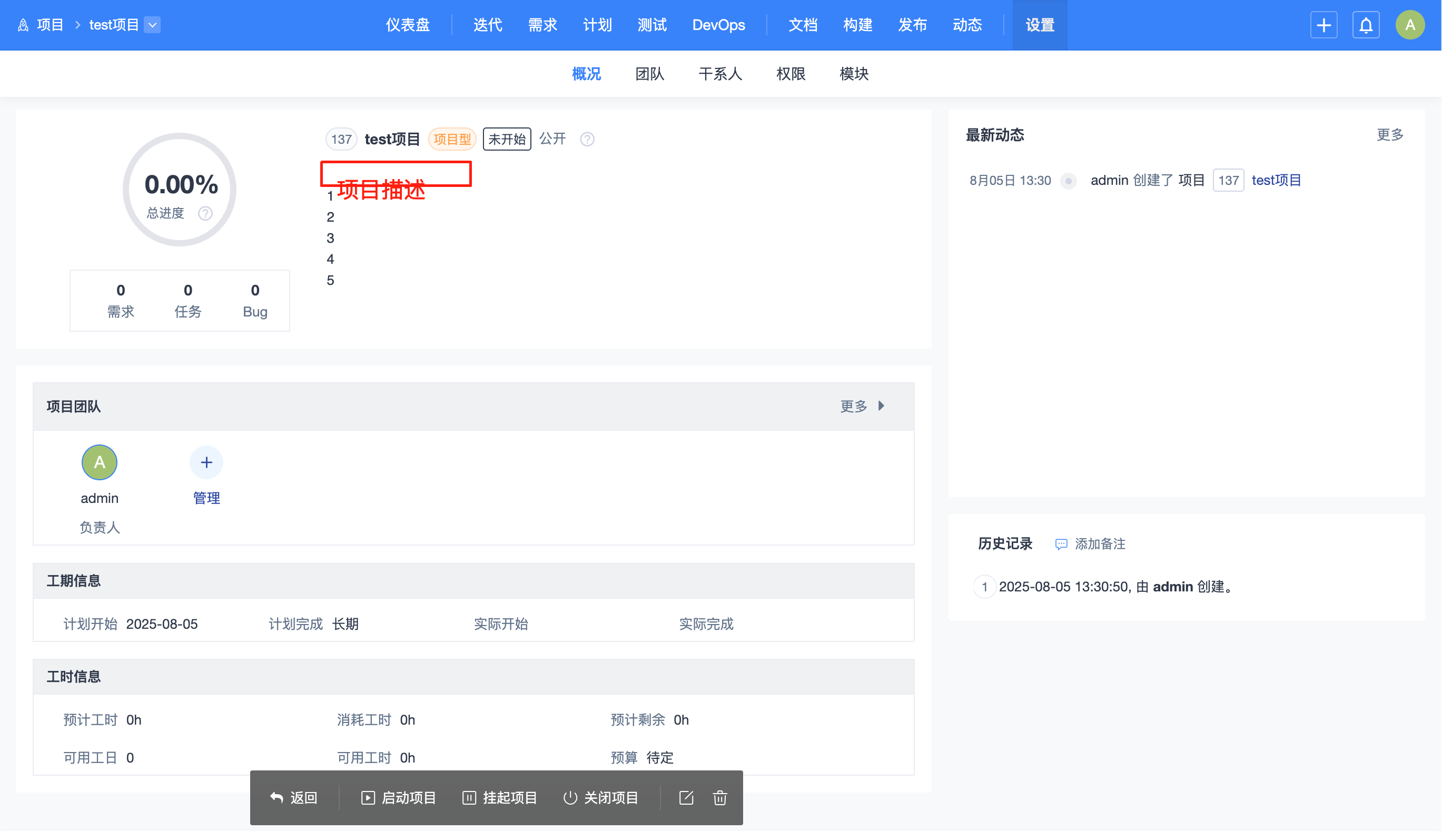The width and height of the screenshot is (1442, 831).
Task: Click the test项目 link in 最新动态
Action: [x=1276, y=180]
